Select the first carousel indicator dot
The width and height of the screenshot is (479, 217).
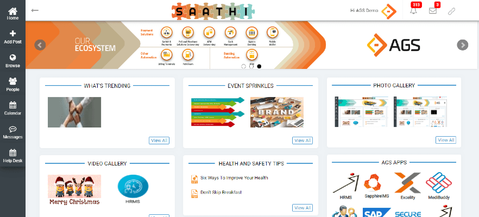coord(244,66)
